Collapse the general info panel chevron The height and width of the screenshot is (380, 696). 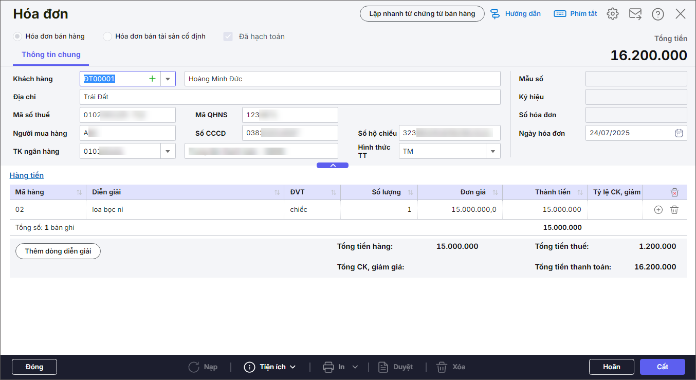[x=333, y=166]
